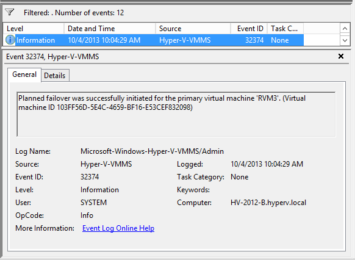Click the Logged date value field

267,164
